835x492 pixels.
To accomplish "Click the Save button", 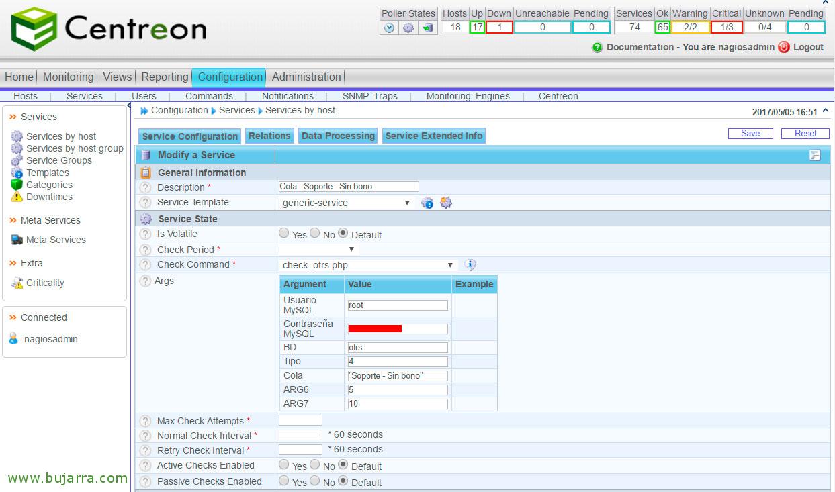I will [750, 134].
